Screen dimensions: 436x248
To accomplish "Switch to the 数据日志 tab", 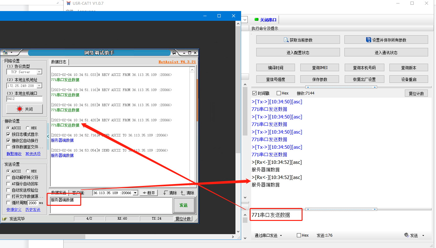I will 59,62.
